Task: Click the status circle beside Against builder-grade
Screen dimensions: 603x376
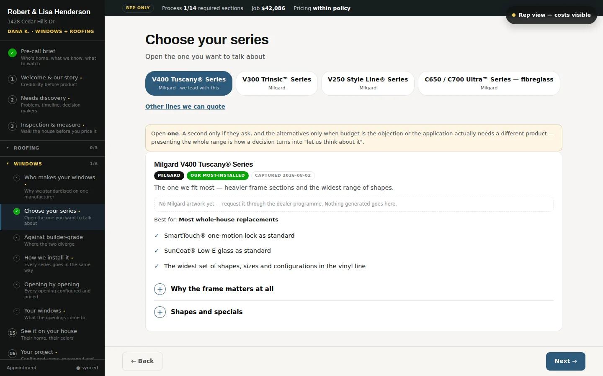Action: [x=17, y=238]
